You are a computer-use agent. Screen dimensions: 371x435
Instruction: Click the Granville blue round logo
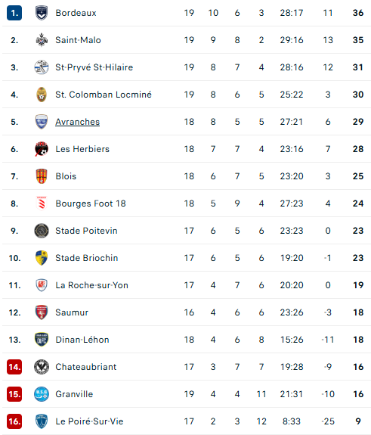(x=42, y=394)
